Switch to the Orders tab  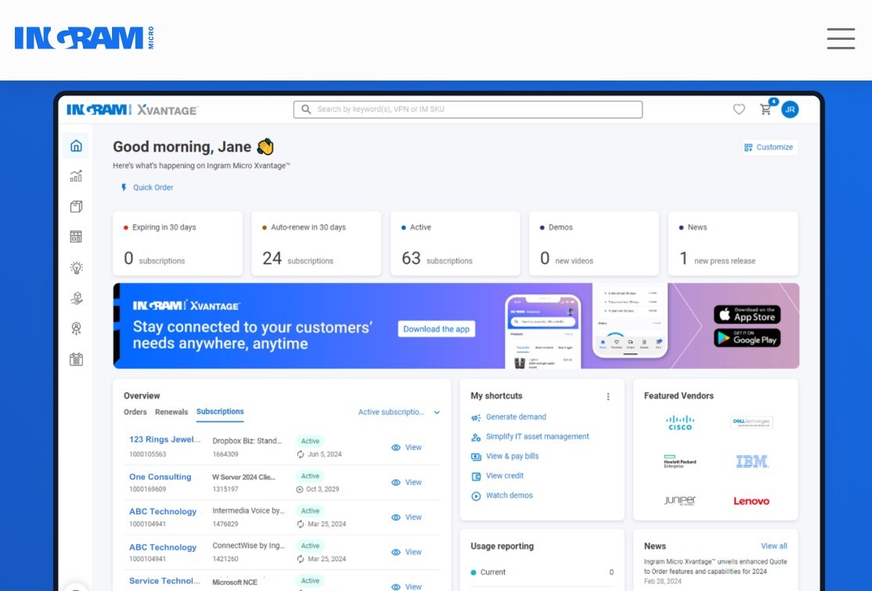135,412
